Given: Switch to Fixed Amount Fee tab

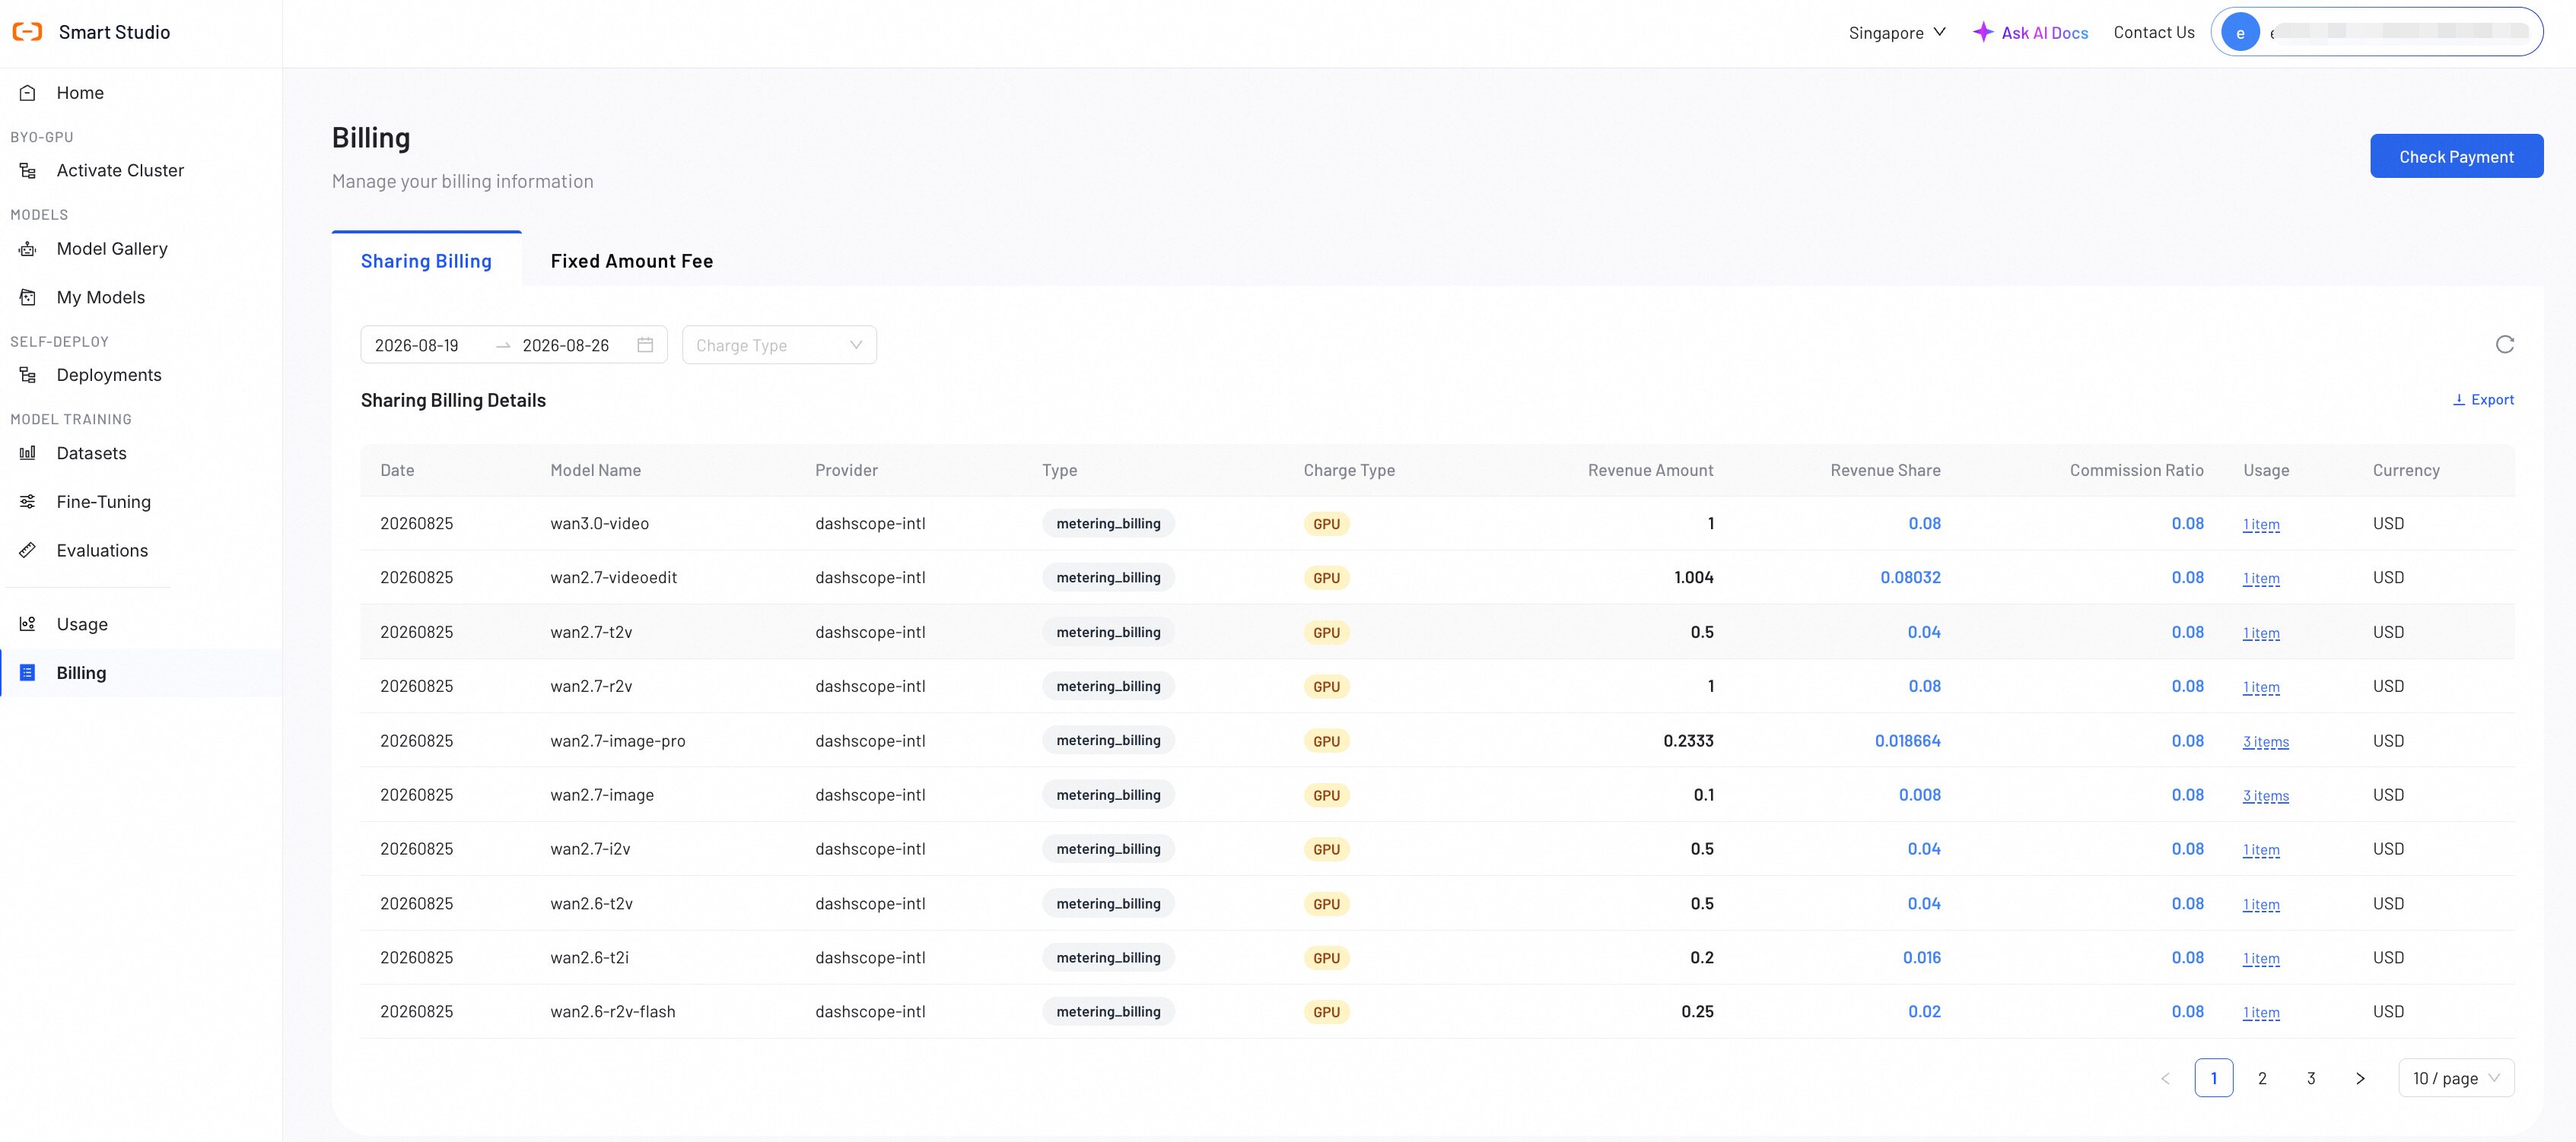Looking at the screenshot, I should point(631,261).
